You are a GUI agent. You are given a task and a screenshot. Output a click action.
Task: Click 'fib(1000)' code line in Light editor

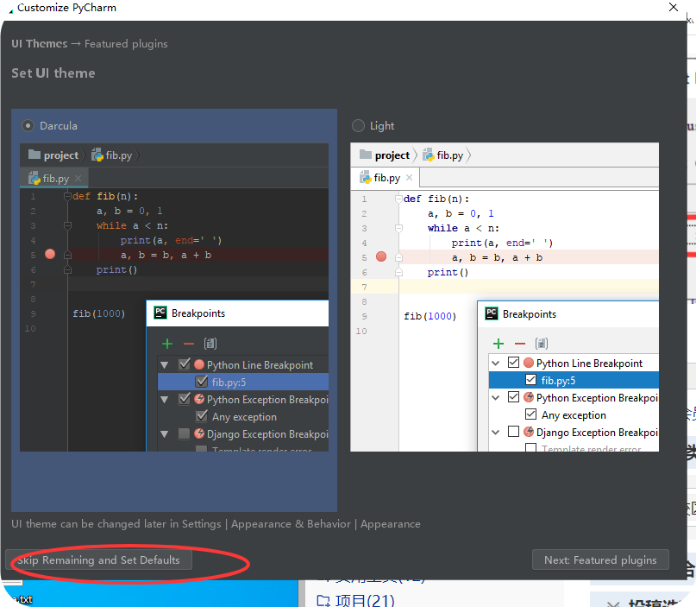pos(430,316)
